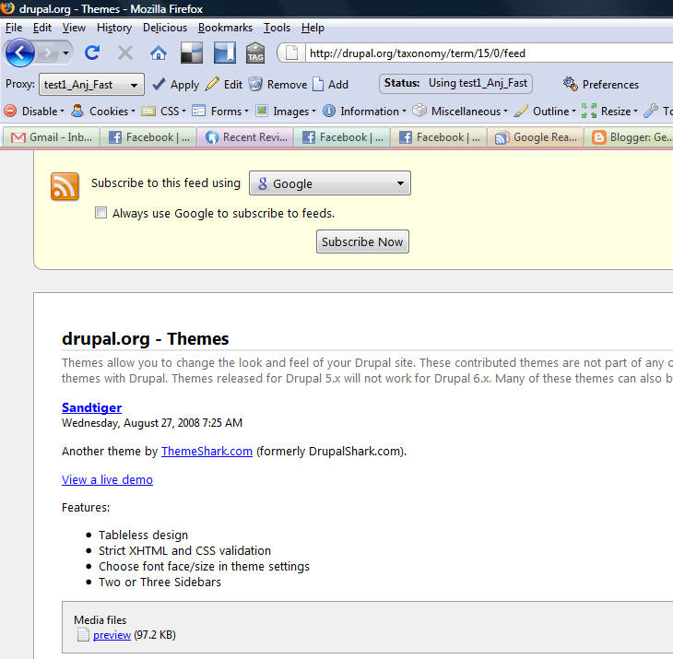Open the Cookies developer menu
Viewport: 673px width, 659px height.
pos(103,112)
